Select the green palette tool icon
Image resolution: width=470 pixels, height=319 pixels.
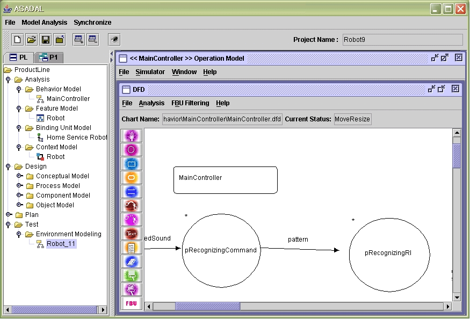(x=131, y=275)
